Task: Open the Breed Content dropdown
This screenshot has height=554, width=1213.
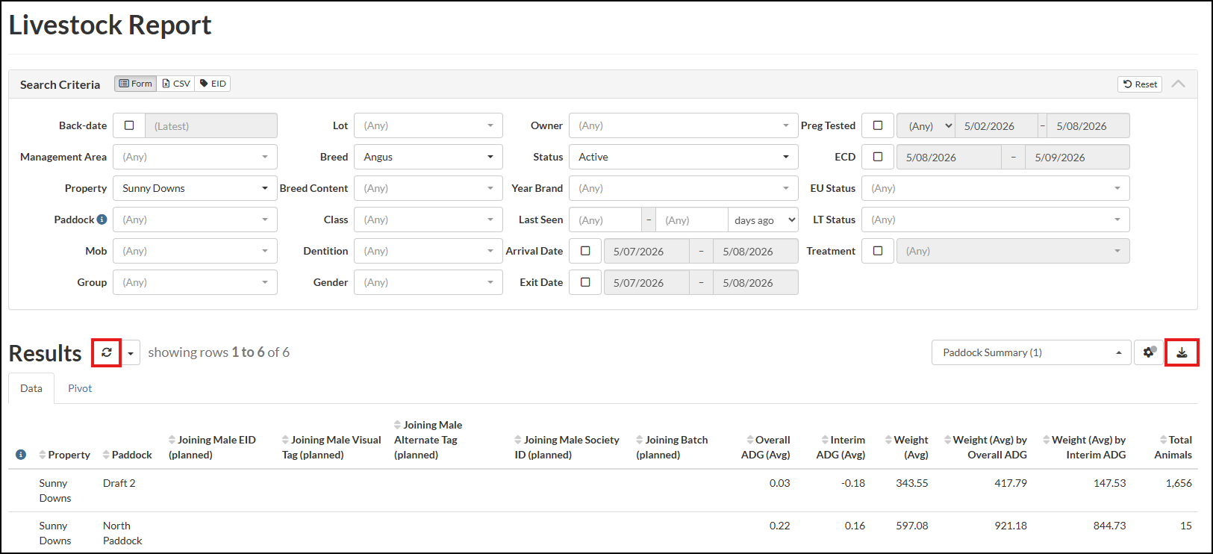Action: pyautogui.click(x=428, y=188)
